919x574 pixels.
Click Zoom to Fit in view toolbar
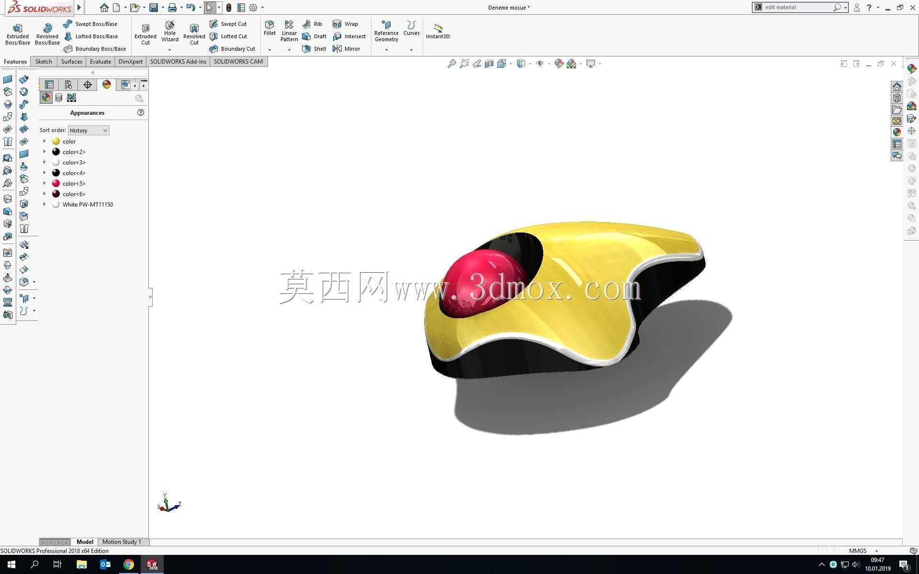coord(451,64)
